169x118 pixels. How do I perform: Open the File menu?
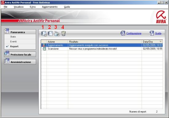pos(6,7)
